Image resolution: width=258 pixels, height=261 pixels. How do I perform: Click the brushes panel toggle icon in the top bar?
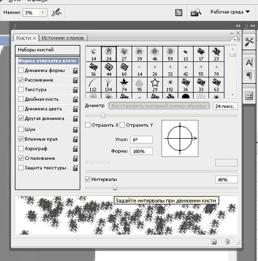pos(179,13)
